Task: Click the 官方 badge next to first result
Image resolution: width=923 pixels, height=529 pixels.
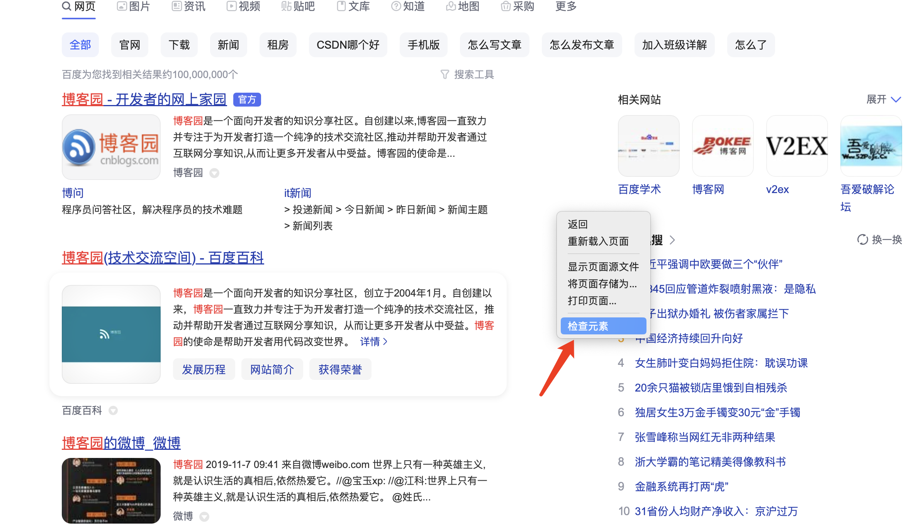Action: click(x=247, y=100)
